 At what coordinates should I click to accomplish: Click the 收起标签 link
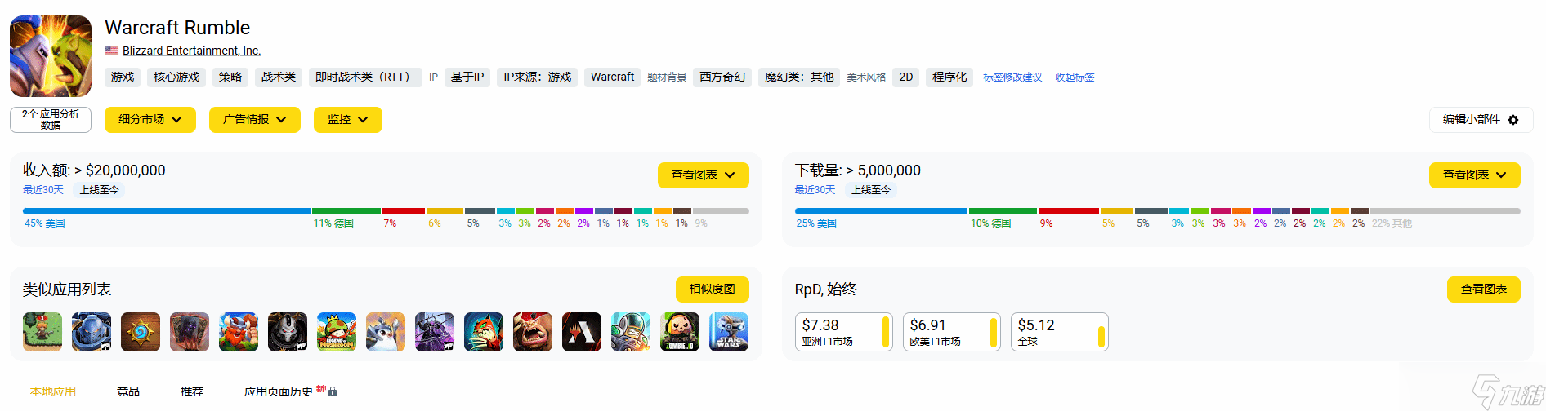[x=1075, y=77]
